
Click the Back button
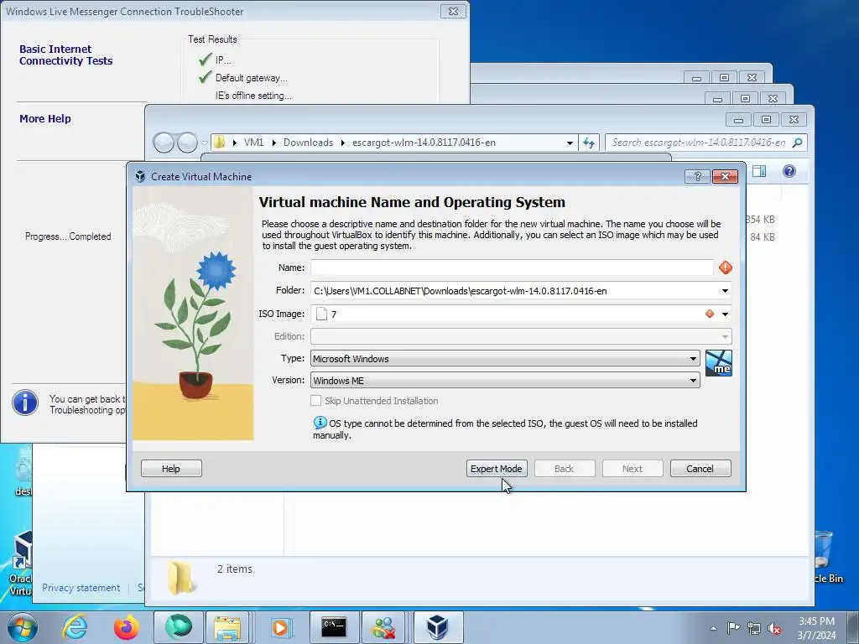[565, 469]
